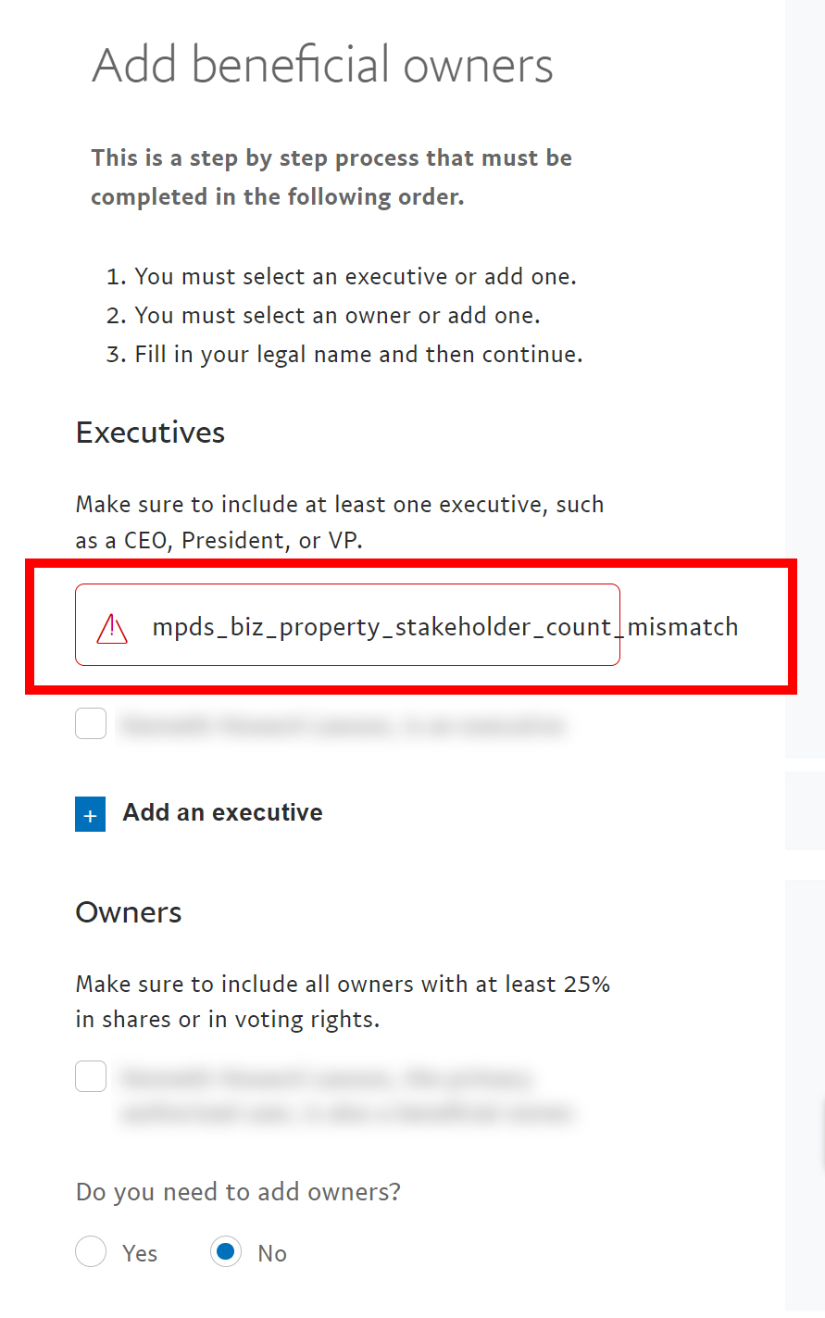Tick the checkbox under Owners

click(x=91, y=1076)
